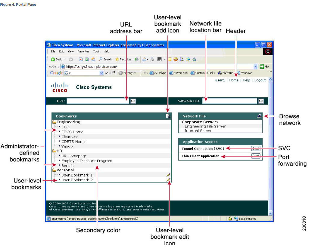Click the Home icon in the toolbar
This screenshot has width=315, height=248.
pos(93,59)
